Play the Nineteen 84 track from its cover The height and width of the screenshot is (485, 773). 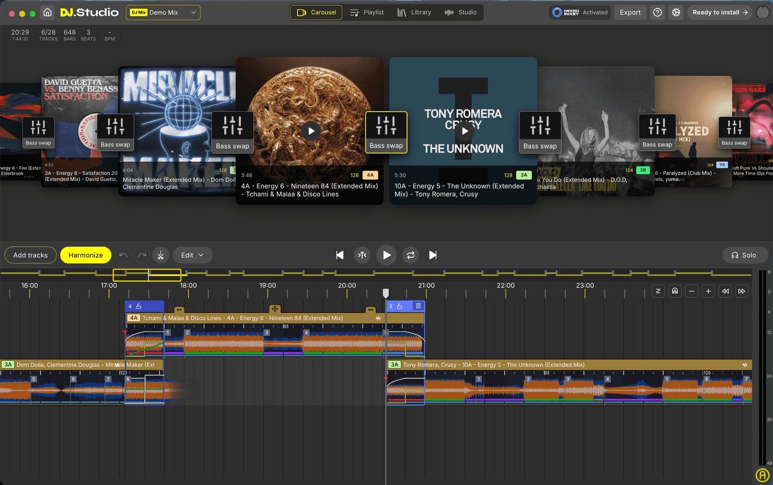pyautogui.click(x=310, y=131)
